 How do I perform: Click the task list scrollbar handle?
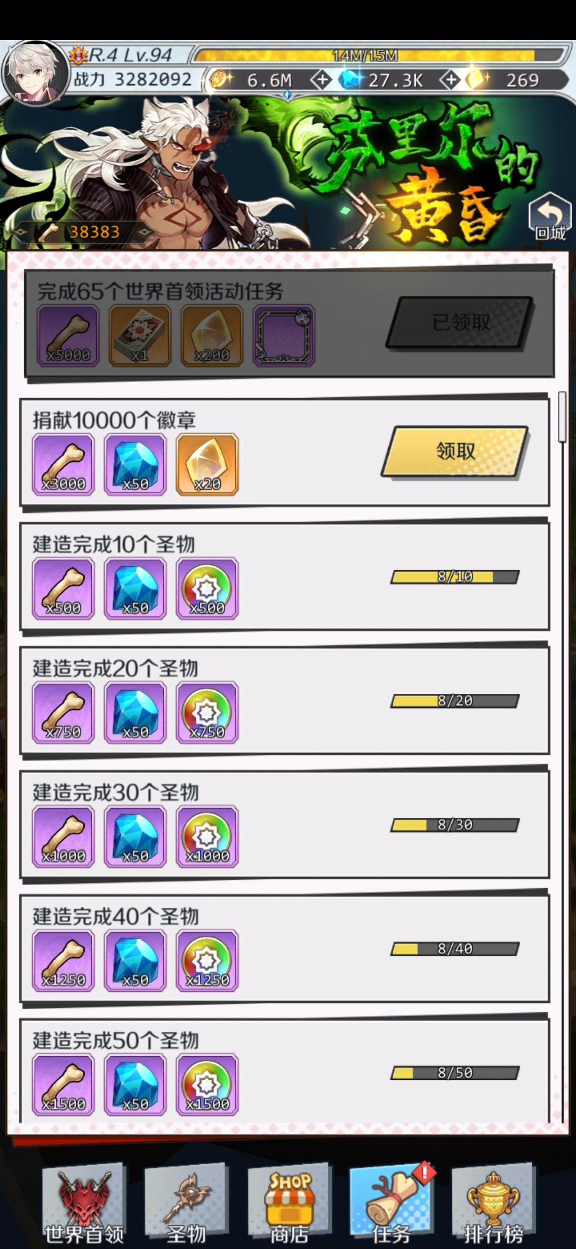point(562,417)
